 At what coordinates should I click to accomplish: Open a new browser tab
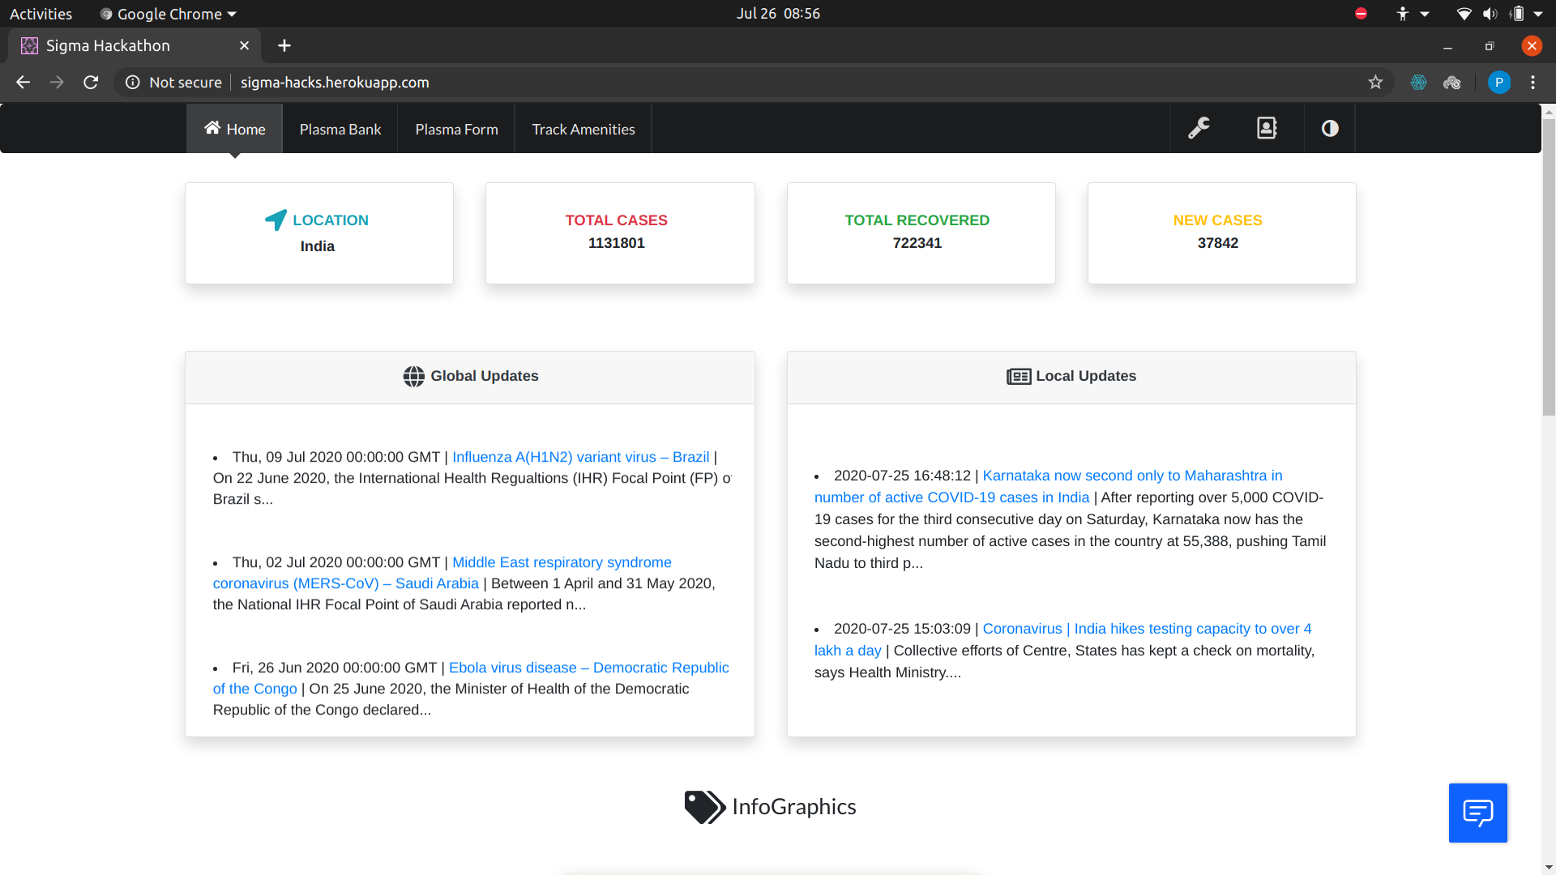pyautogui.click(x=284, y=45)
